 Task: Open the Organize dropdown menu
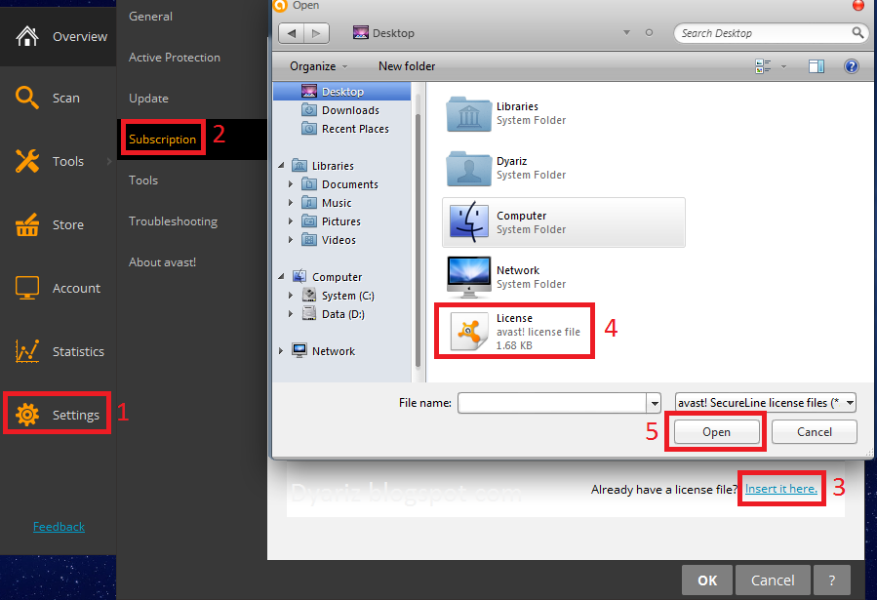[x=314, y=66]
